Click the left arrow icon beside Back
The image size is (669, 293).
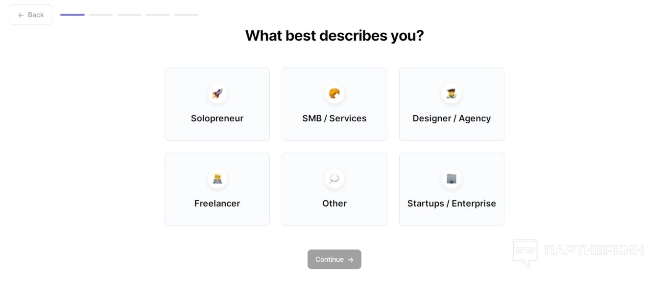click(21, 15)
